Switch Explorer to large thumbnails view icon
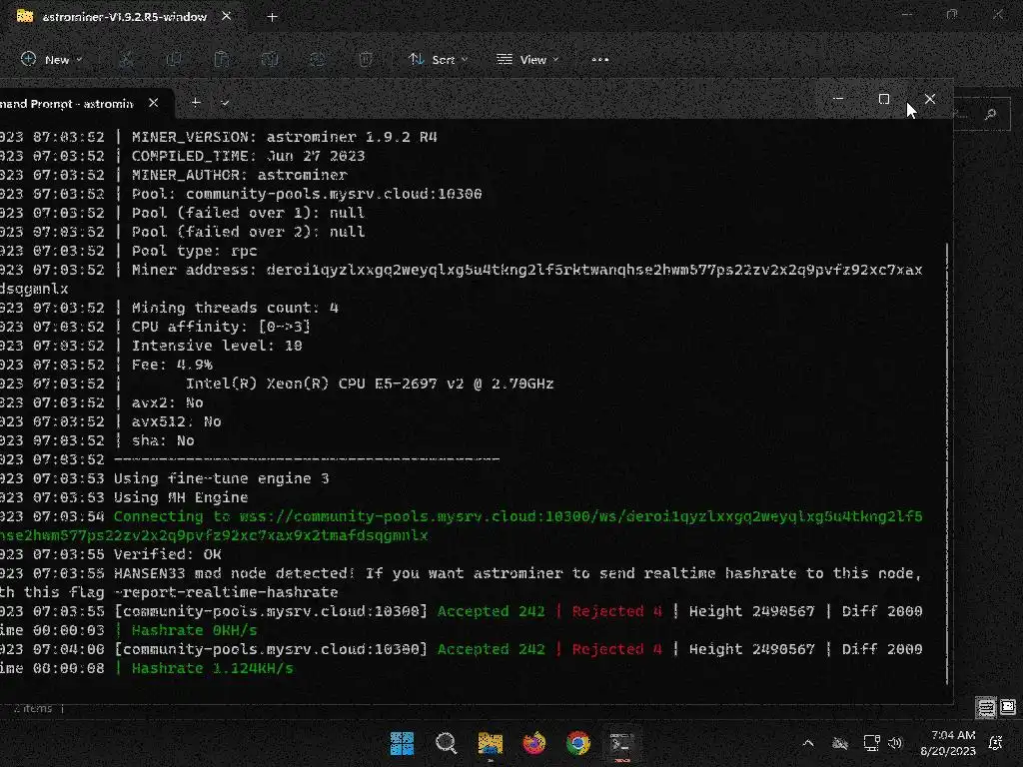Viewport: 1023px width, 767px height. pos(1007,707)
